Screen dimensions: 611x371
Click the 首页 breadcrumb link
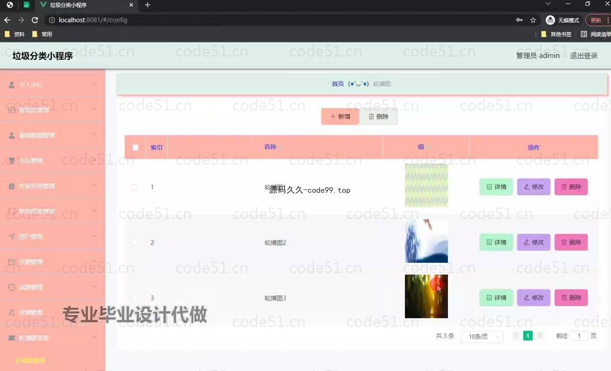coord(338,84)
